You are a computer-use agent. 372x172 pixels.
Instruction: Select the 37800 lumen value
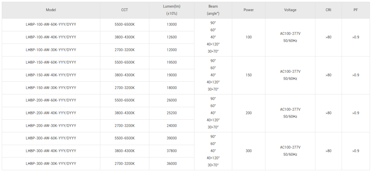click(x=172, y=151)
